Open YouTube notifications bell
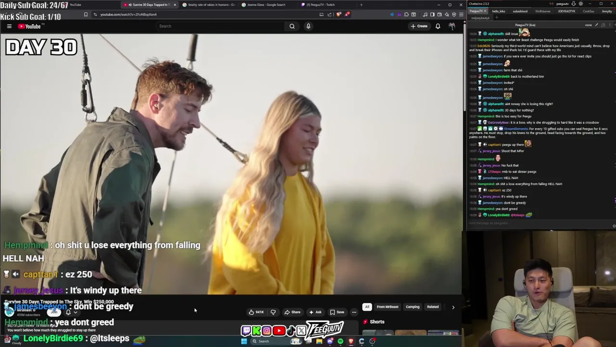 [x=438, y=26]
